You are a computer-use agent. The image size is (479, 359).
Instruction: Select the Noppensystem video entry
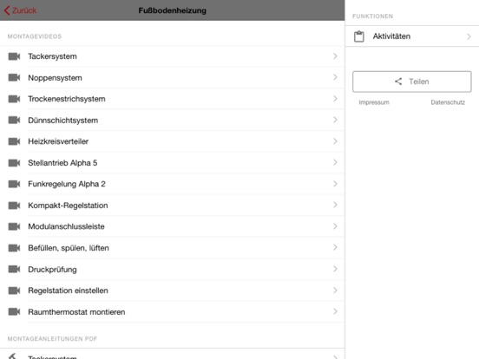pos(173,77)
